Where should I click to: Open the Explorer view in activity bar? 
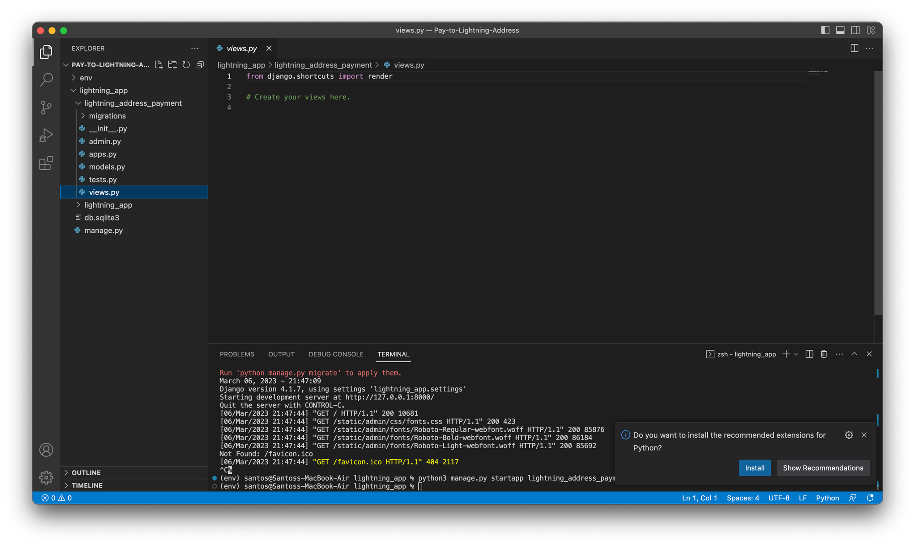click(x=46, y=52)
